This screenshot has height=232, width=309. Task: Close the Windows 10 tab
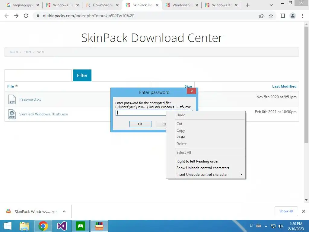(78, 5)
